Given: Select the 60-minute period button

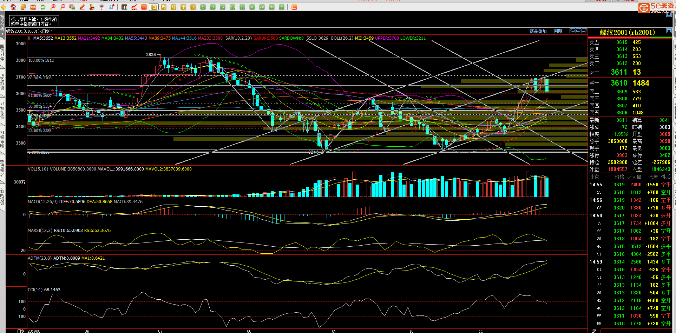Looking at the screenshot, I should [252, 7].
